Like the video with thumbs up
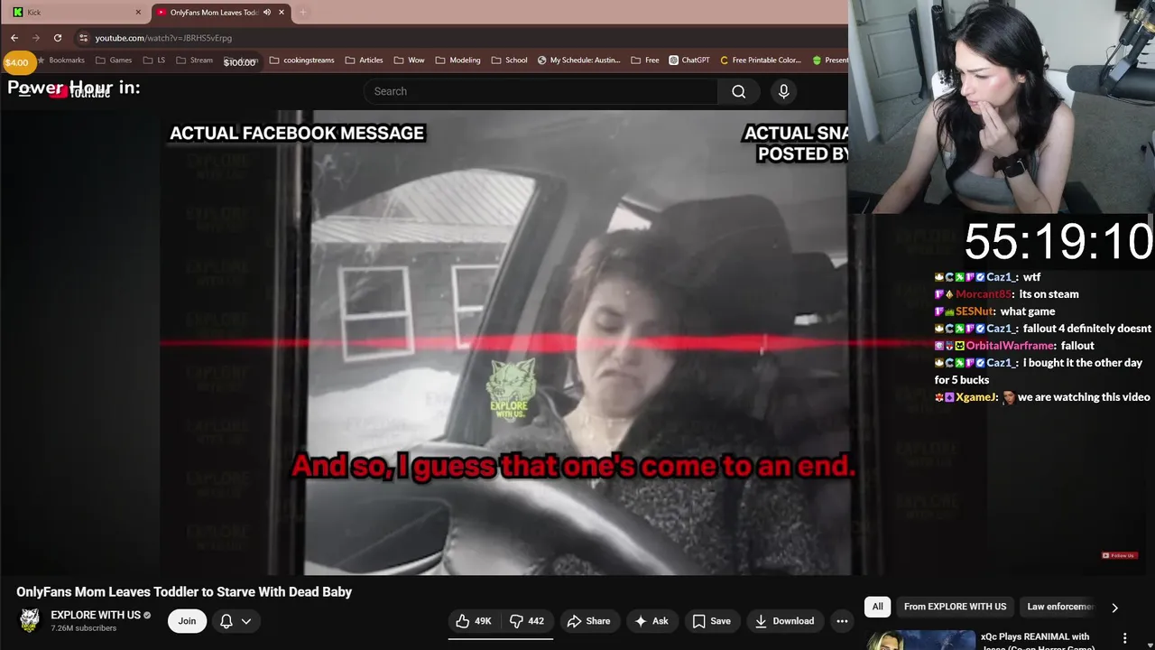1155x650 pixels. [x=474, y=621]
